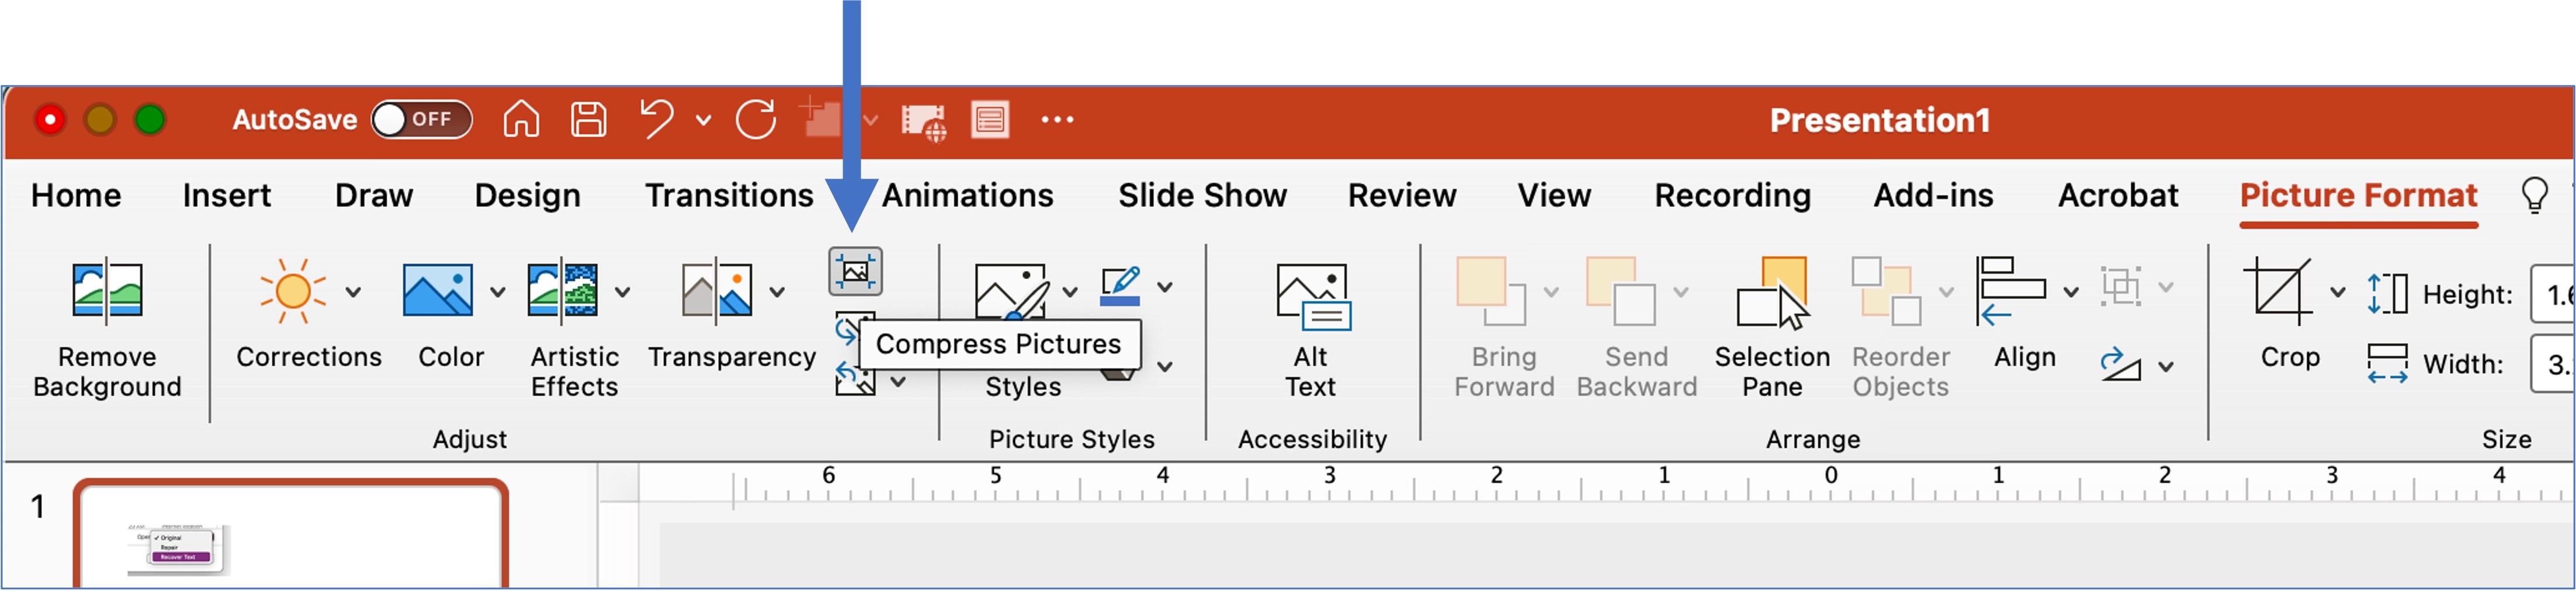2576x591 pixels.
Task: Open the Slide Show tab
Action: (x=1202, y=195)
